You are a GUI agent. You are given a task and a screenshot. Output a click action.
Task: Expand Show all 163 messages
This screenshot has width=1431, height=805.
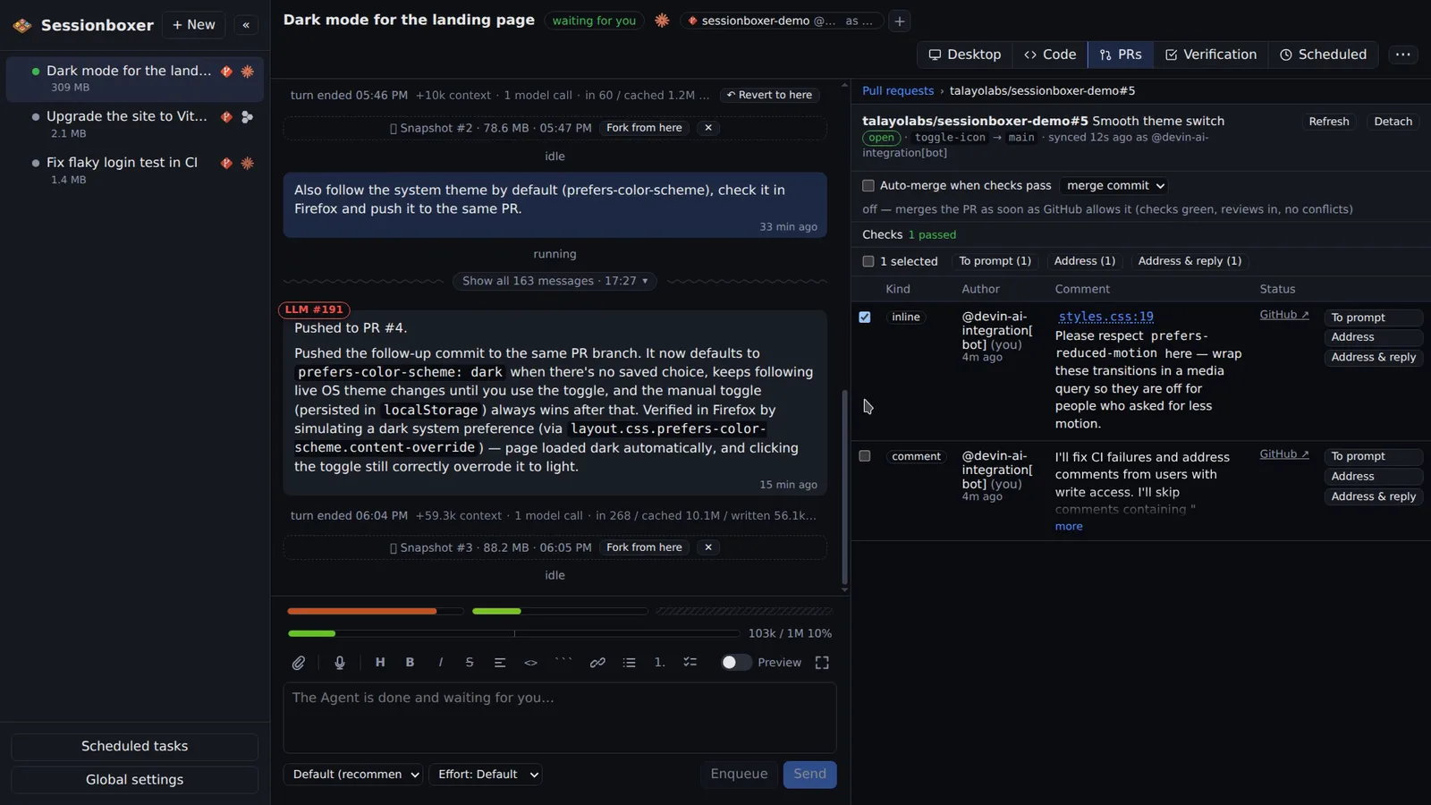[x=555, y=281]
